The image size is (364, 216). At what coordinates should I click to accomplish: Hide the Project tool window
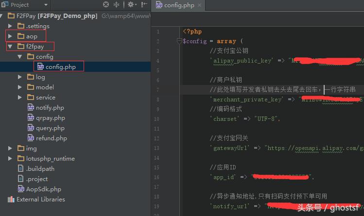[143, 5]
